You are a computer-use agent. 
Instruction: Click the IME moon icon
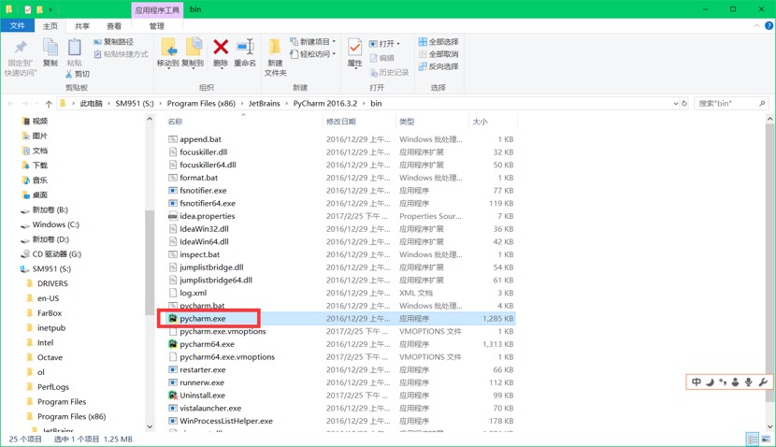tap(711, 382)
